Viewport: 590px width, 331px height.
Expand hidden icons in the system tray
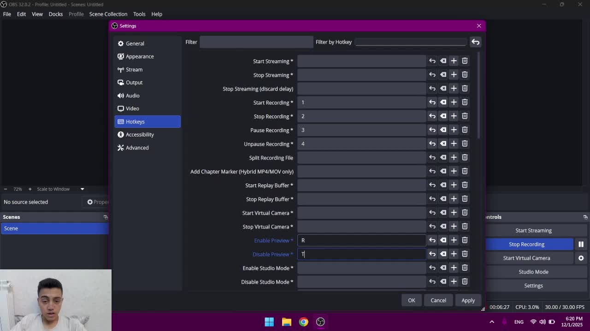tap(491, 322)
